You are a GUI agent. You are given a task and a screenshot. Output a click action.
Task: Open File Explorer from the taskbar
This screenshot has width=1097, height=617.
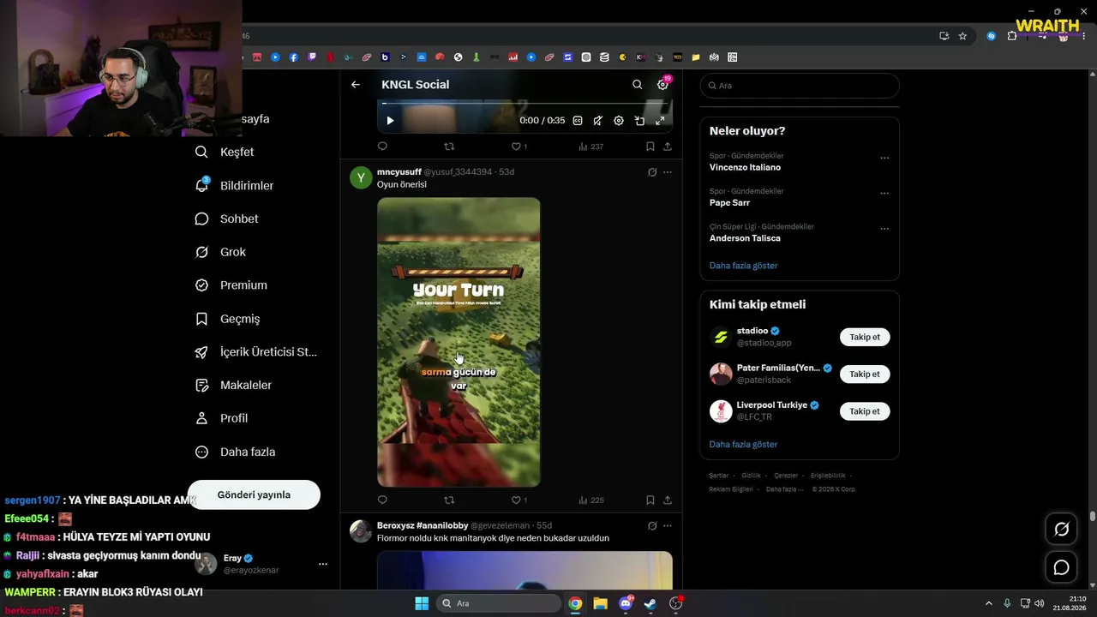600,603
